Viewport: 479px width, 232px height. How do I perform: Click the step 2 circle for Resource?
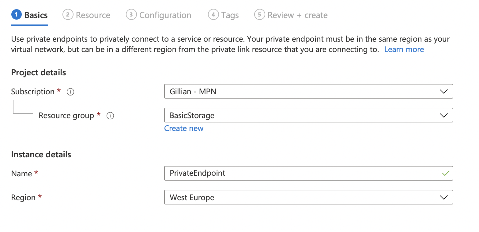[69, 15]
